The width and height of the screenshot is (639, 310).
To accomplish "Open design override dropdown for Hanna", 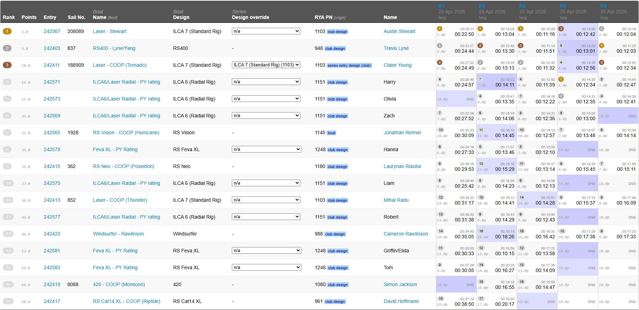I will (x=266, y=149).
